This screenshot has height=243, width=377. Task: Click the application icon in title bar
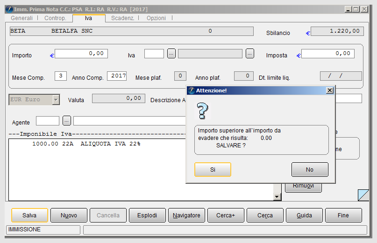(9, 9)
